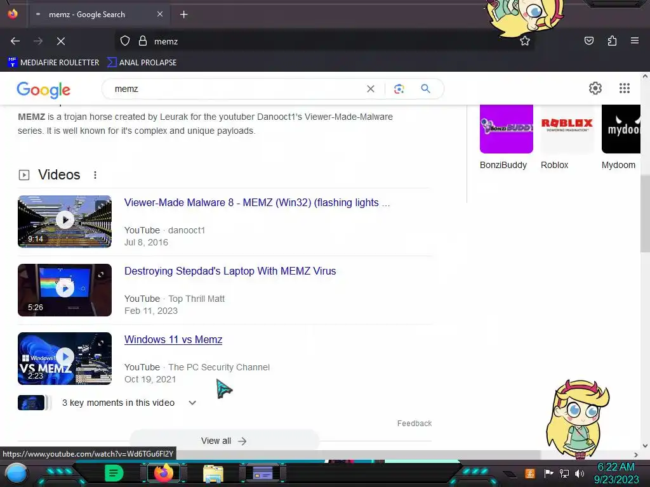Viewport: 650px width, 487px height.
Task: Click the Firefox taskbar icon
Action: [x=163, y=473]
